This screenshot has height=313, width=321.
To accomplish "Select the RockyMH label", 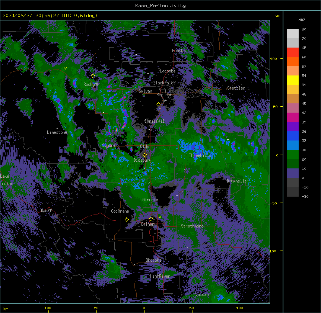I will 91,84.
